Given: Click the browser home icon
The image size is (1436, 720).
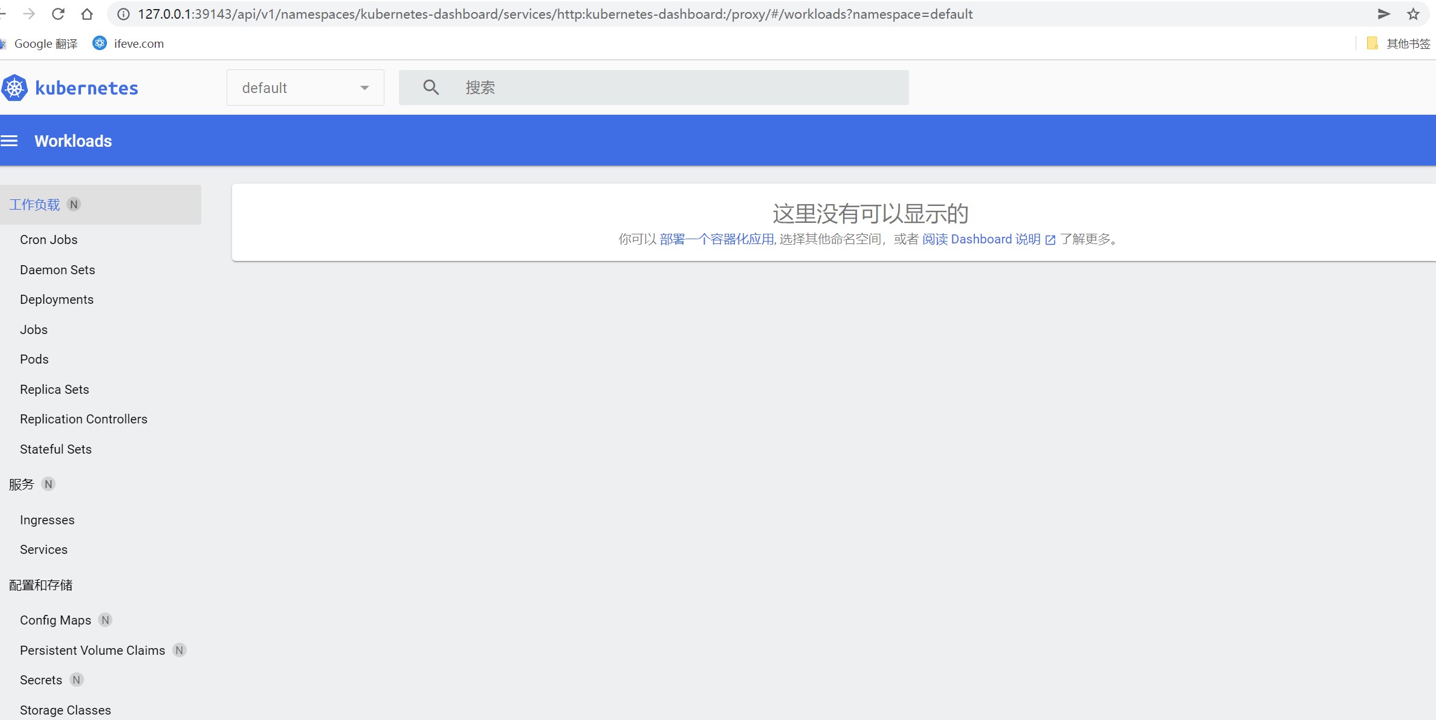Looking at the screenshot, I should [87, 14].
